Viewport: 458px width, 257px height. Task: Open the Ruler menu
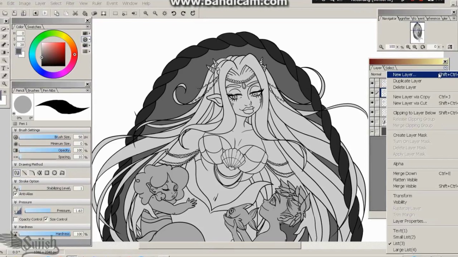(x=97, y=3)
